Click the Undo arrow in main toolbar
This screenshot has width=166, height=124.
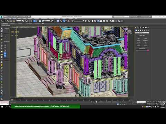(x=2, y=21)
